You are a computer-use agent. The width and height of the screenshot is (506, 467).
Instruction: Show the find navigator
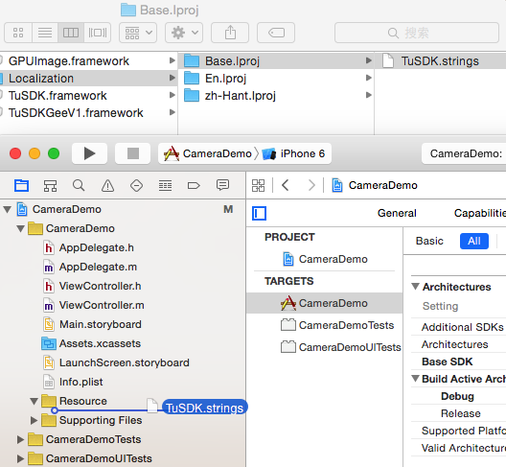[x=79, y=185]
